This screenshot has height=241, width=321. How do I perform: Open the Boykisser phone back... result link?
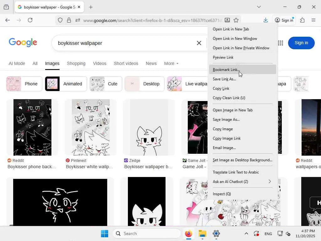[x=32, y=167]
